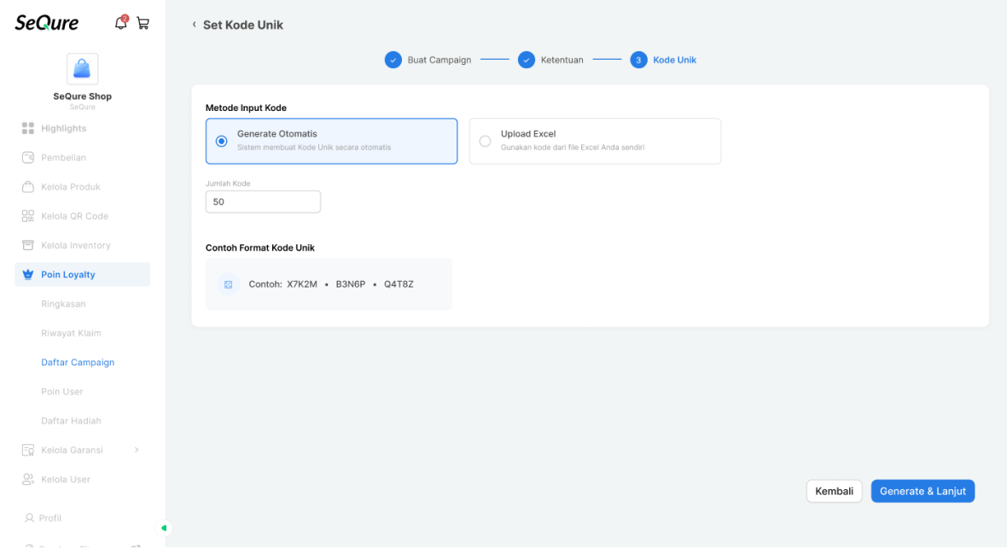This screenshot has width=1007, height=548.
Task: Select the Upload Excel radio button
Action: (485, 142)
